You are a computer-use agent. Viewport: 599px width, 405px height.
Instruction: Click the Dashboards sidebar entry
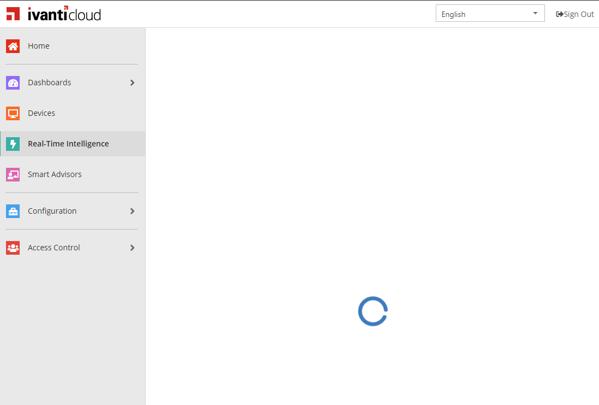(x=49, y=83)
